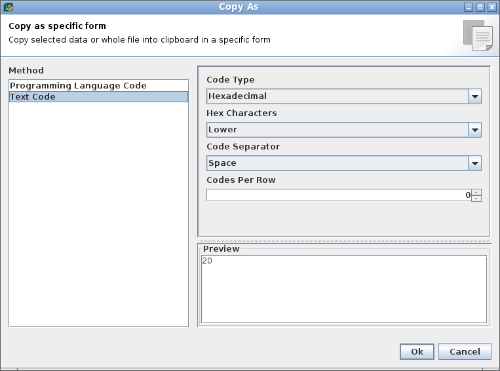Click the Lower combo box field
The image size is (500, 371).
pos(337,130)
